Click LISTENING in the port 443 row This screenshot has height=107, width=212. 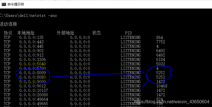tap(131, 42)
